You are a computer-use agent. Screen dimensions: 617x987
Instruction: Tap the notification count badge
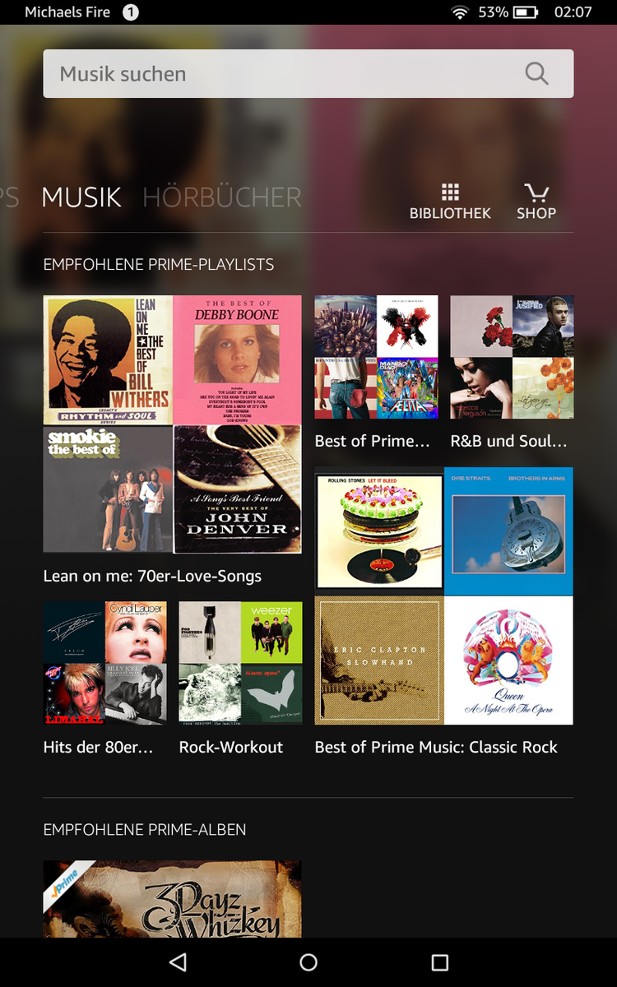coord(131,12)
